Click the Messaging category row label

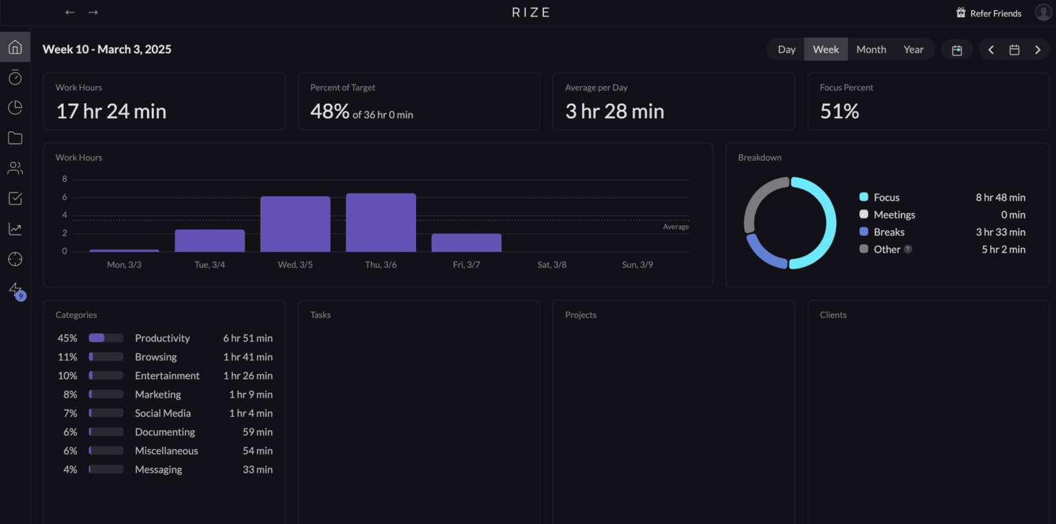(x=159, y=470)
